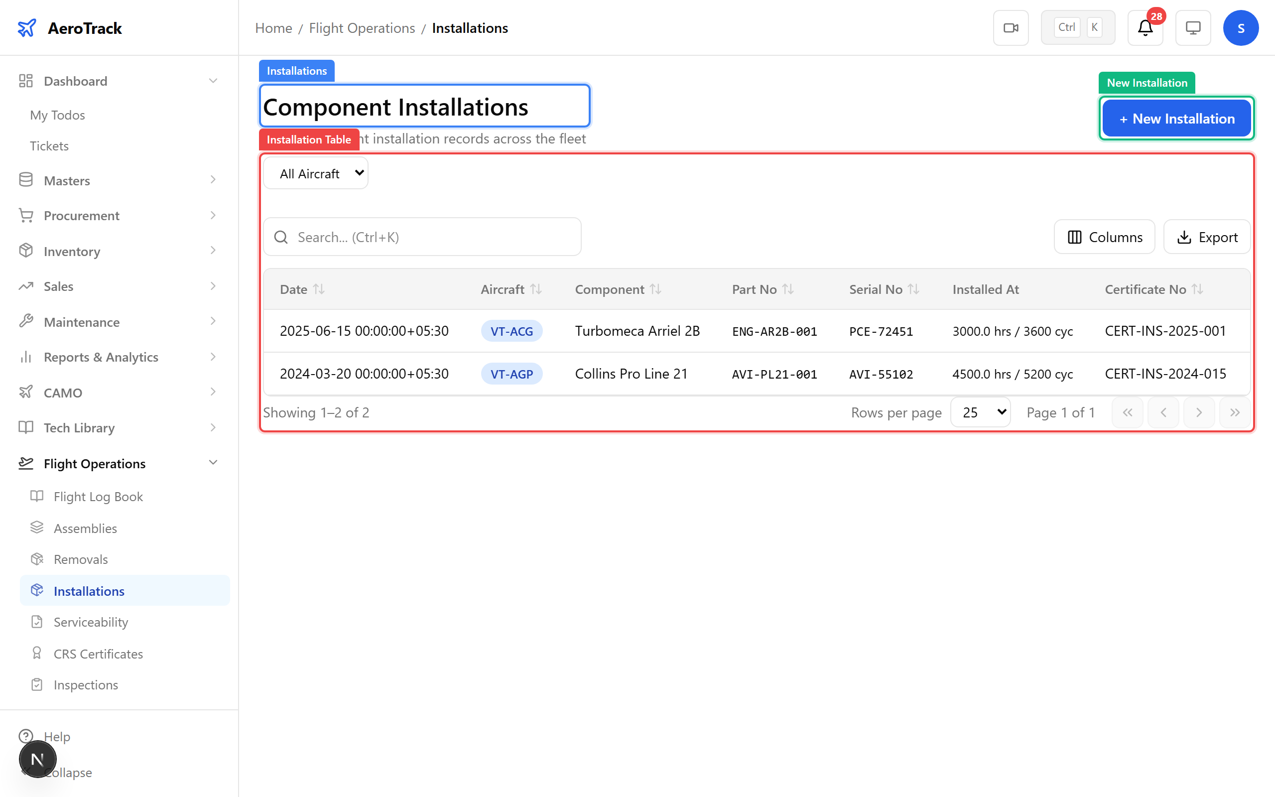Open CRS Certificates page
1275x797 pixels.
[98, 654]
